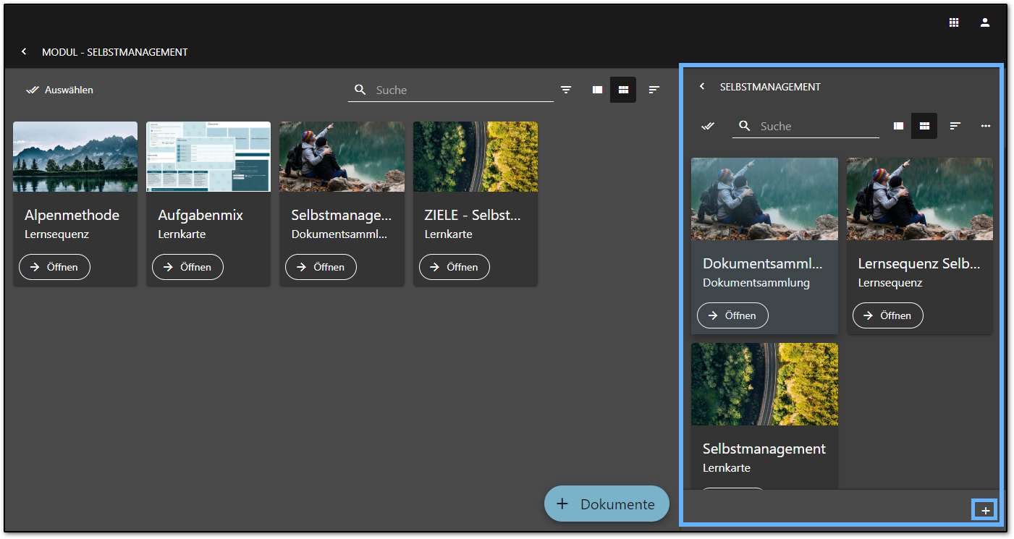Click Öffnen on the Selbstmanage... Dokumentsammlung card

(x=321, y=267)
